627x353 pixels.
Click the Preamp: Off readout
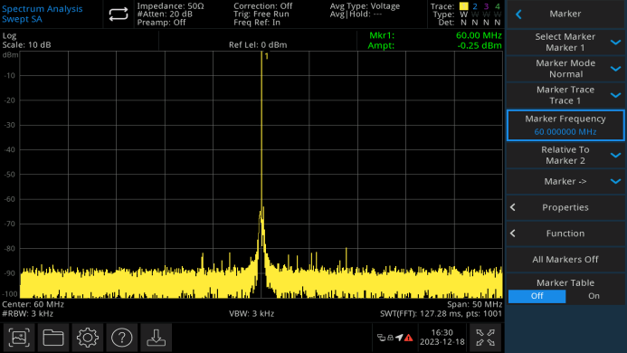(x=161, y=23)
